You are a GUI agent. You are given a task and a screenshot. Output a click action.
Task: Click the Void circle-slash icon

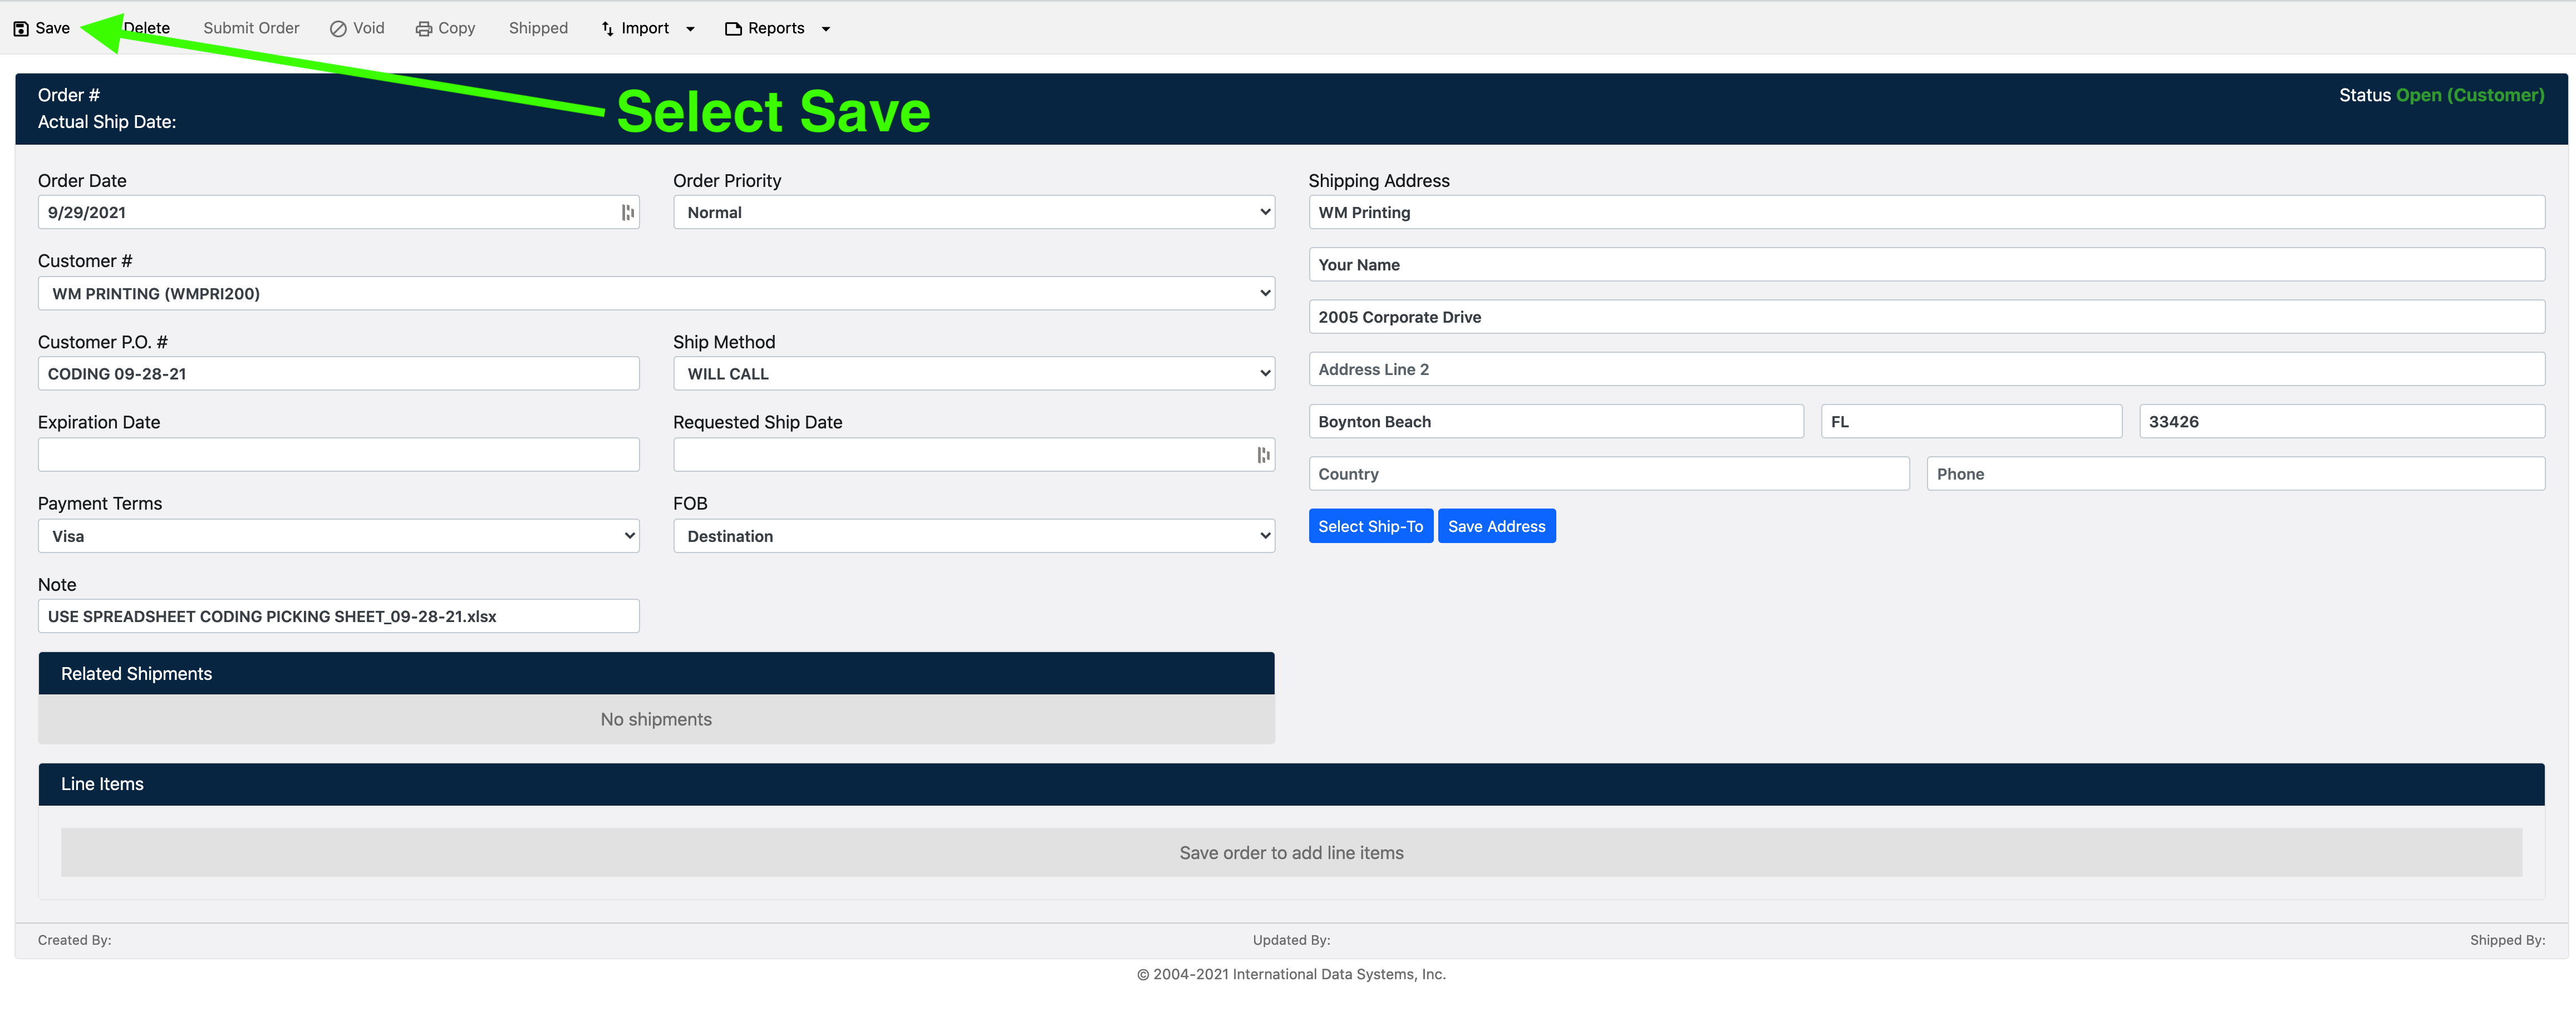click(x=338, y=29)
